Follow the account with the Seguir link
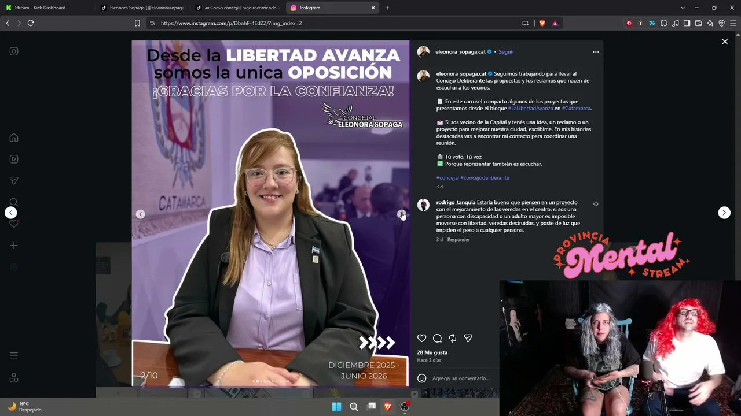This screenshot has height=416, width=741. coord(507,52)
